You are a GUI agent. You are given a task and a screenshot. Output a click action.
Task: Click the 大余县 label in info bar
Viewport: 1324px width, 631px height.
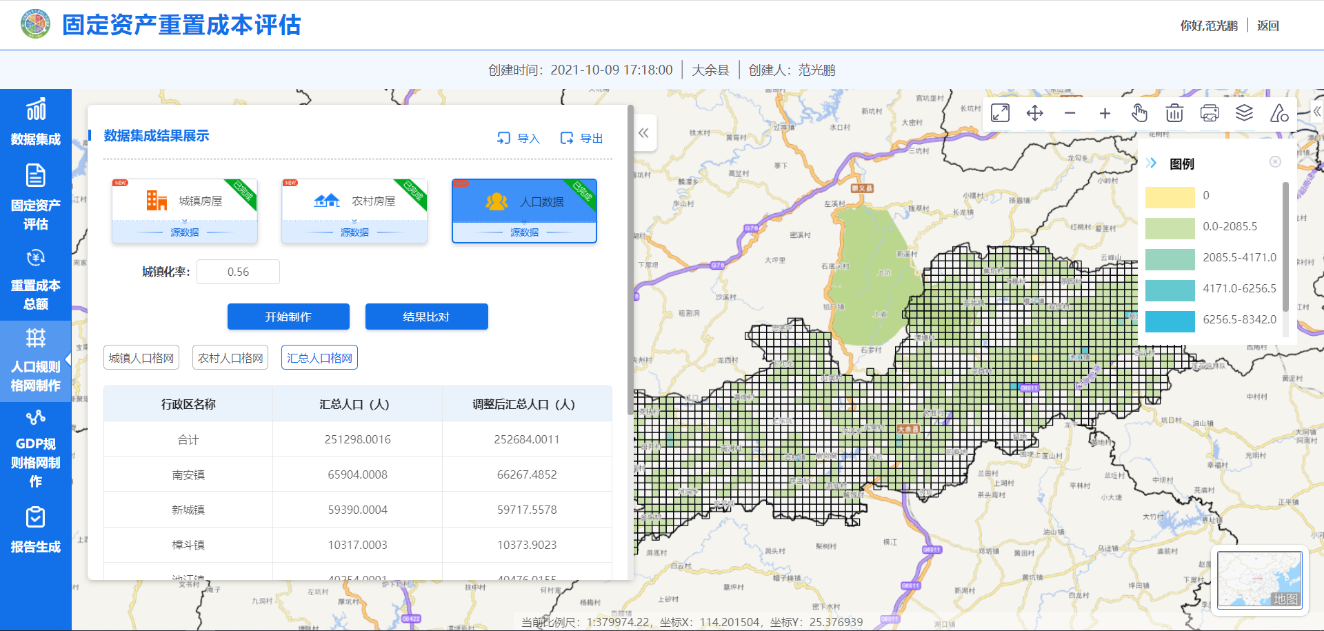710,70
